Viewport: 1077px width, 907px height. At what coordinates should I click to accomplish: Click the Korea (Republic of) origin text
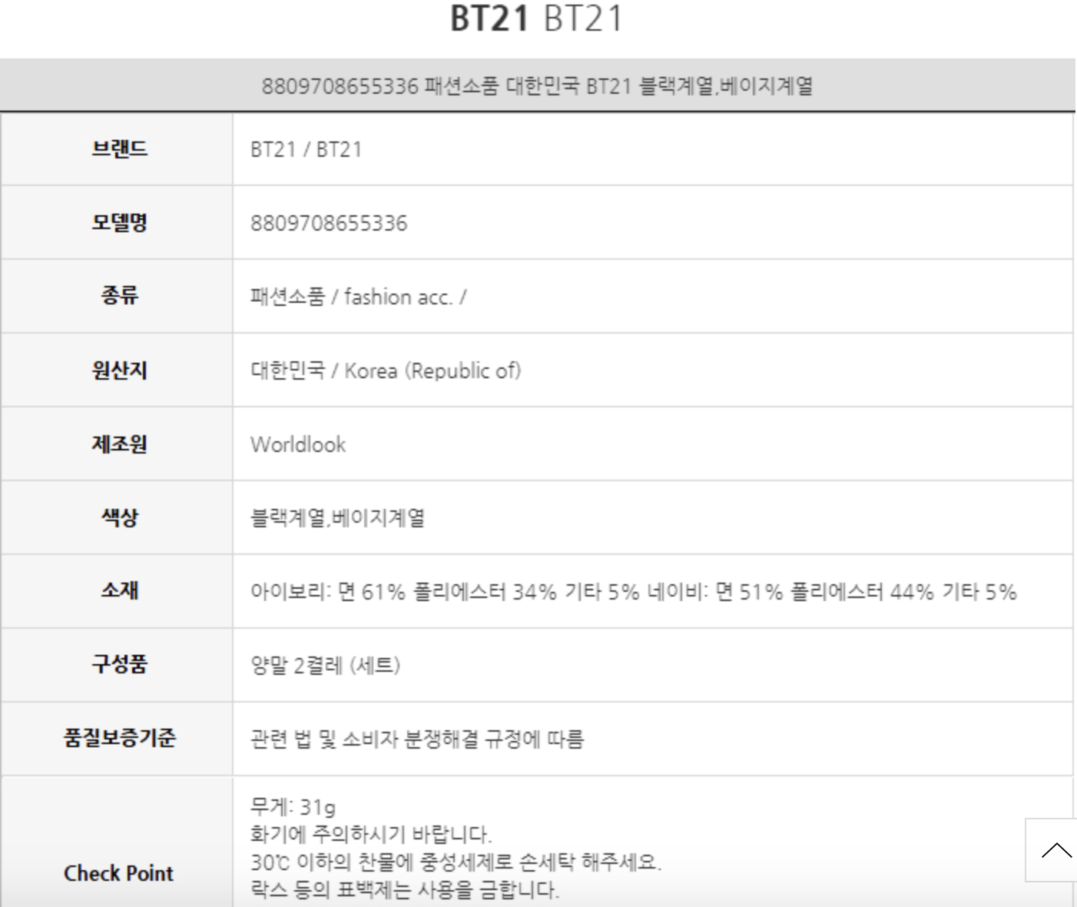(432, 370)
